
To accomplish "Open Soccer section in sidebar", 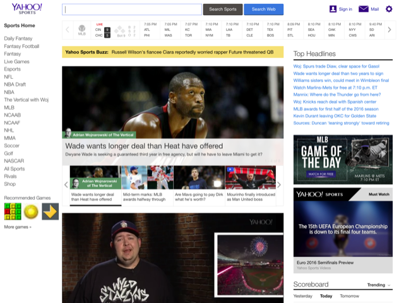I will pos(12,146).
